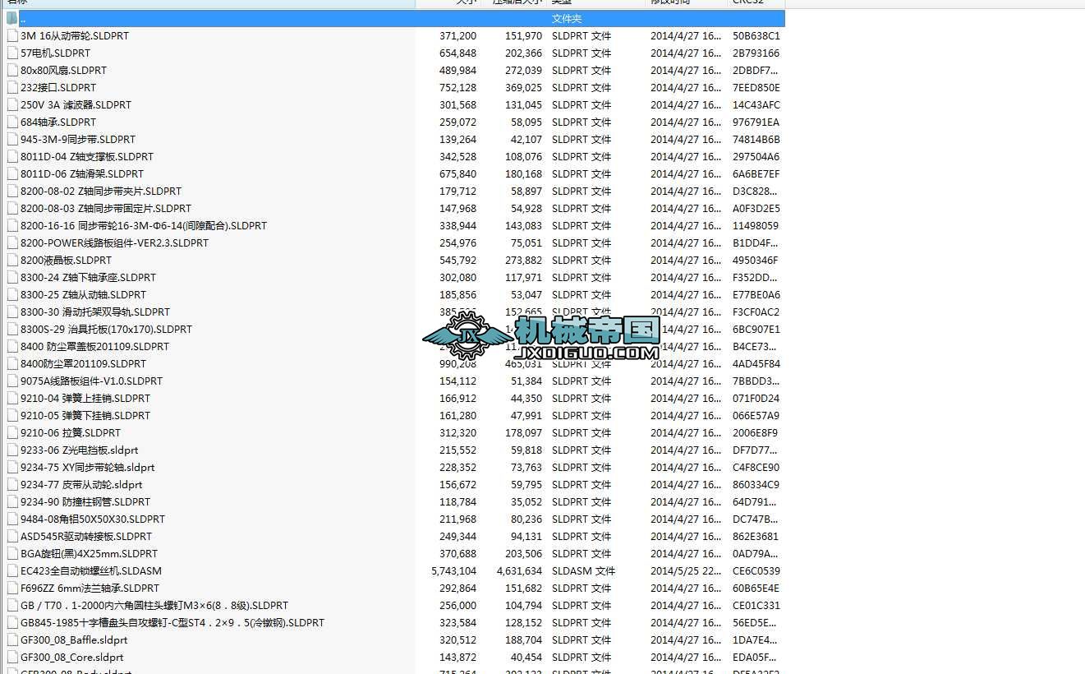The image size is (1085, 674).
Task: Select the assembly name EC423全自动锁螺丝机.SLDASM
Action: pos(91,570)
